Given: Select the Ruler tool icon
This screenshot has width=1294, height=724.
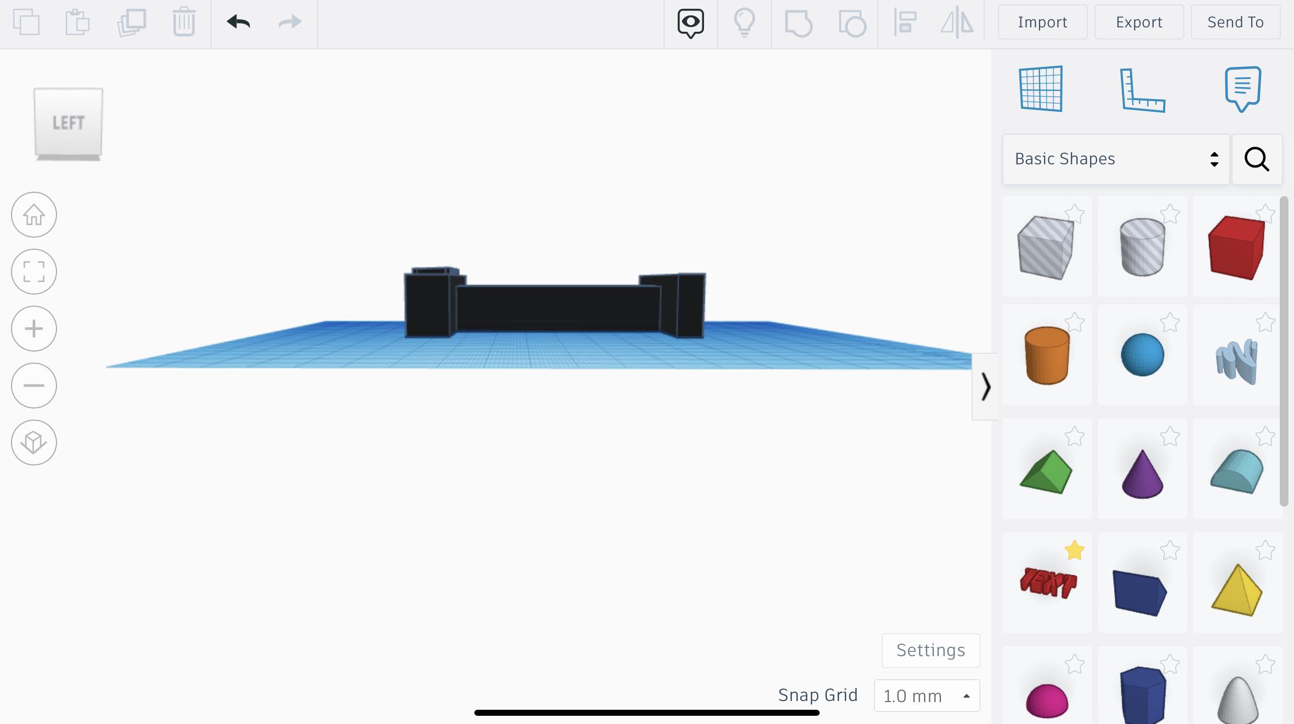Looking at the screenshot, I should point(1142,90).
